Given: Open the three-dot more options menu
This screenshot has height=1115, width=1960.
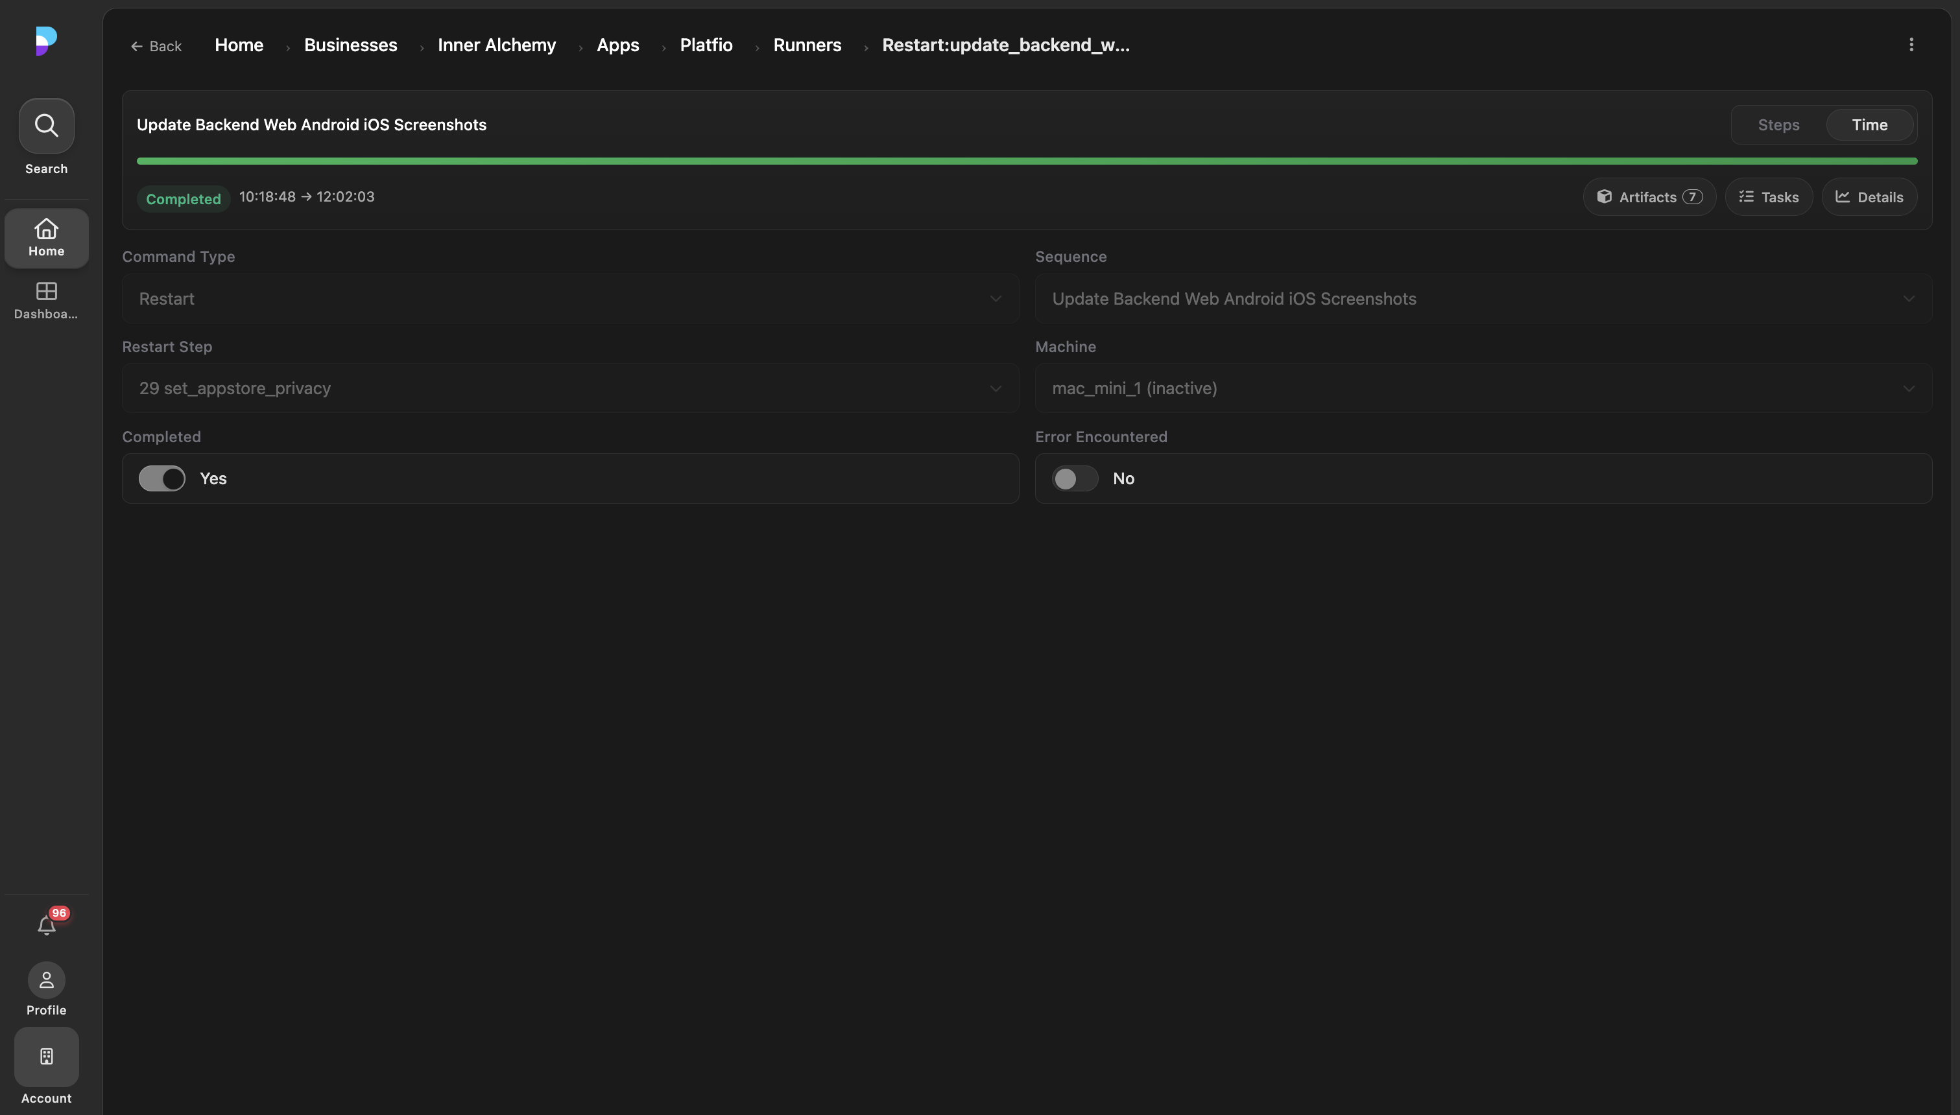Looking at the screenshot, I should pos(1911,45).
